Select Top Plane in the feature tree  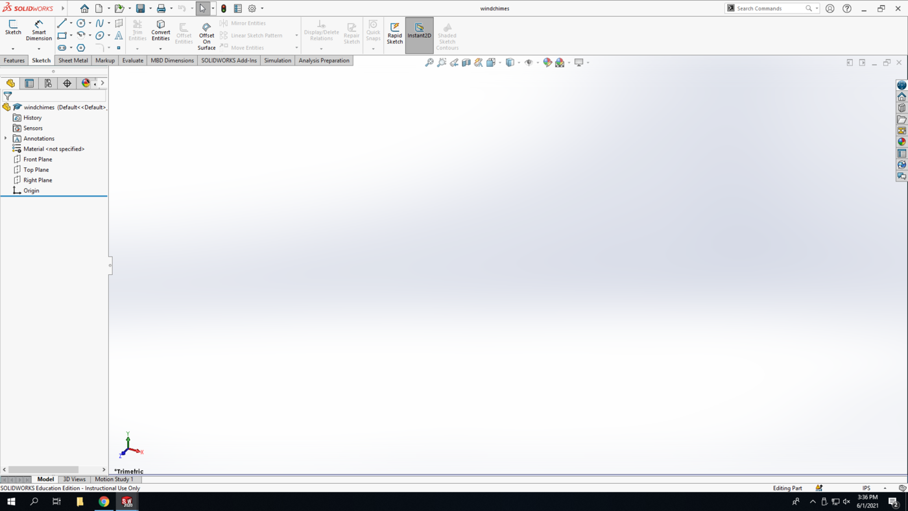(x=36, y=170)
